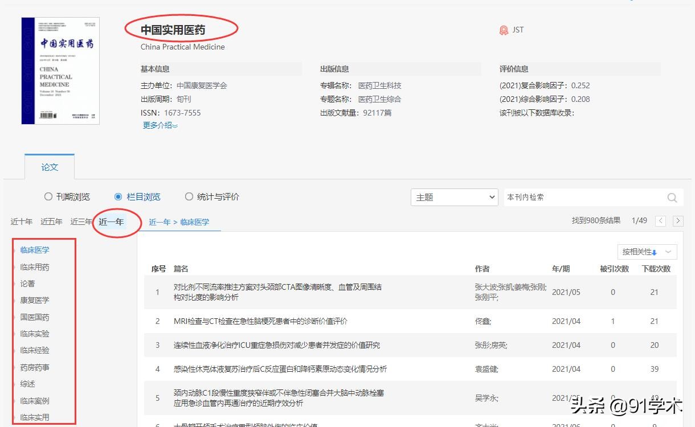Select the 统计与评价 radio button
695x427 pixels.
[189, 196]
